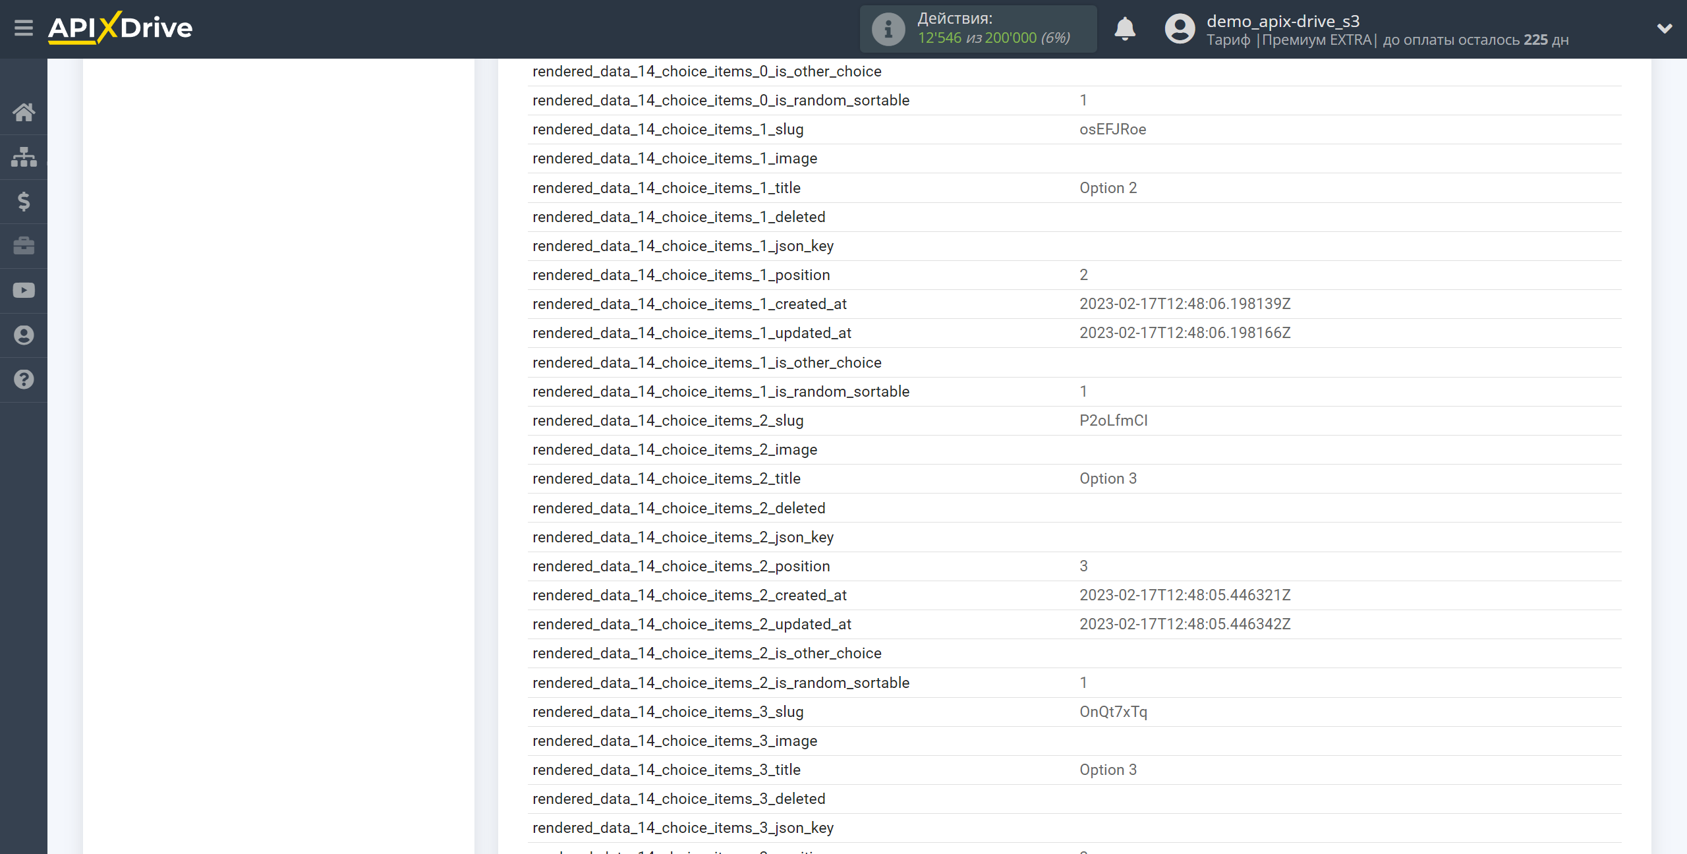
Task: Select row choice_items_3_title
Action: [x=1074, y=770]
